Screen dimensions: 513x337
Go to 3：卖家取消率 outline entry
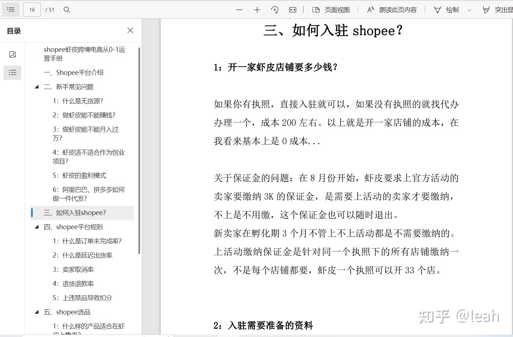click(x=73, y=270)
